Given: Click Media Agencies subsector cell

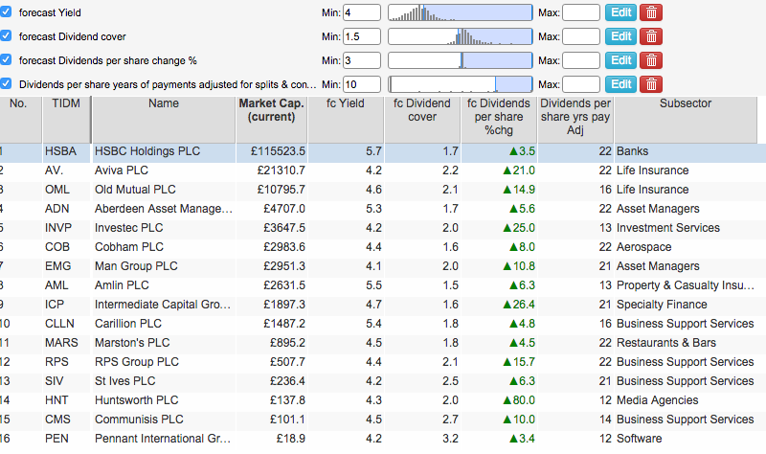Looking at the screenshot, I should coord(686,400).
